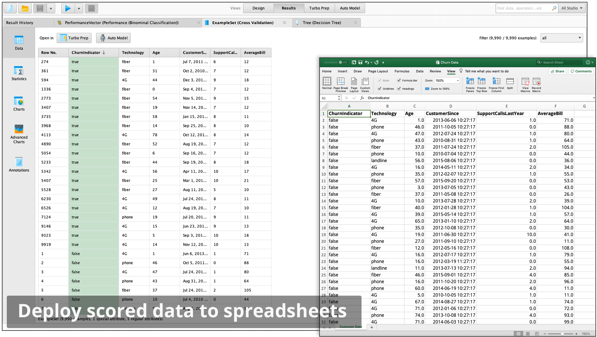Click Freeze Panes in Excel ribbon
This screenshot has height=337, width=597.
tap(470, 85)
